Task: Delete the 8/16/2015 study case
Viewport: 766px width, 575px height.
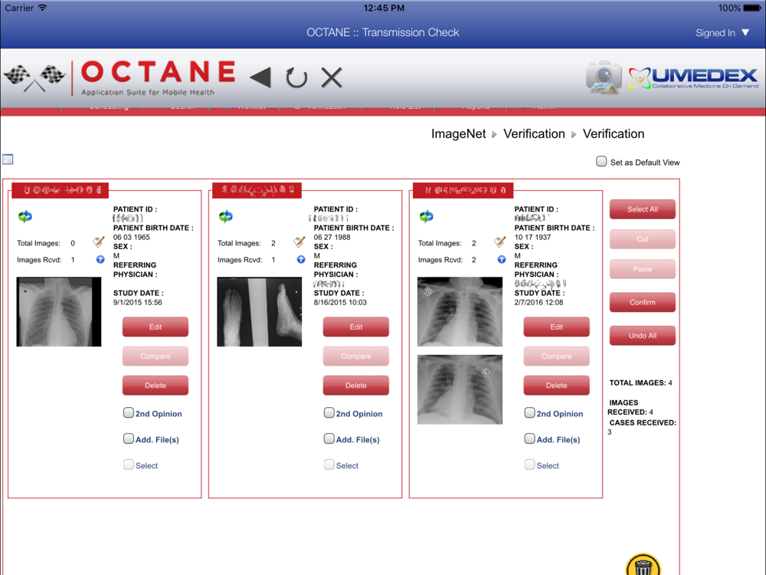Action: (356, 386)
